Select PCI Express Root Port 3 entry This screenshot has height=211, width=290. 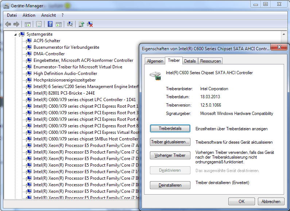pyautogui.click(x=86, y=113)
